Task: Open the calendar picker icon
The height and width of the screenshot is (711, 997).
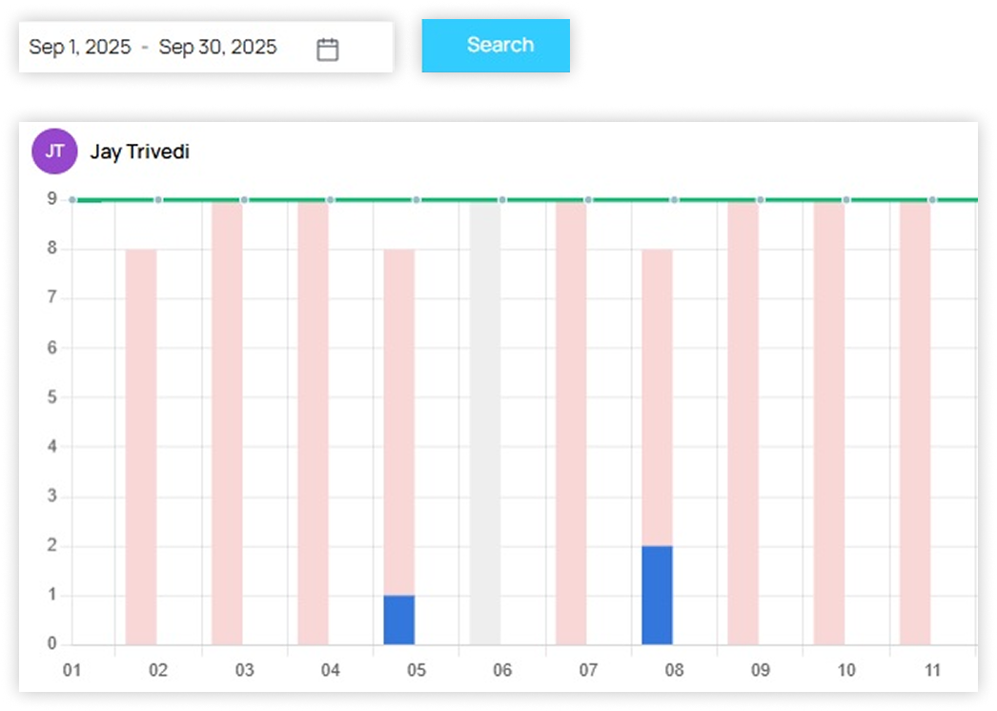Action: 327,49
